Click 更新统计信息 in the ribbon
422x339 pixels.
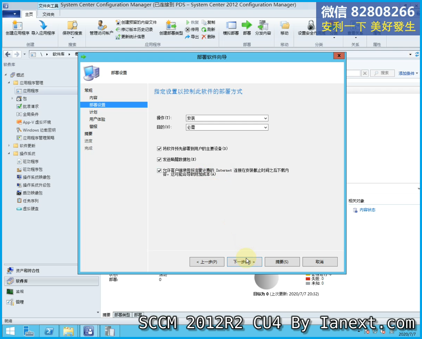(130, 36)
